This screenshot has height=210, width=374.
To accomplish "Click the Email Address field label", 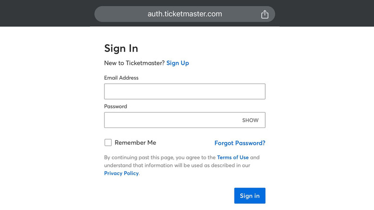I will [x=121, y=78].
